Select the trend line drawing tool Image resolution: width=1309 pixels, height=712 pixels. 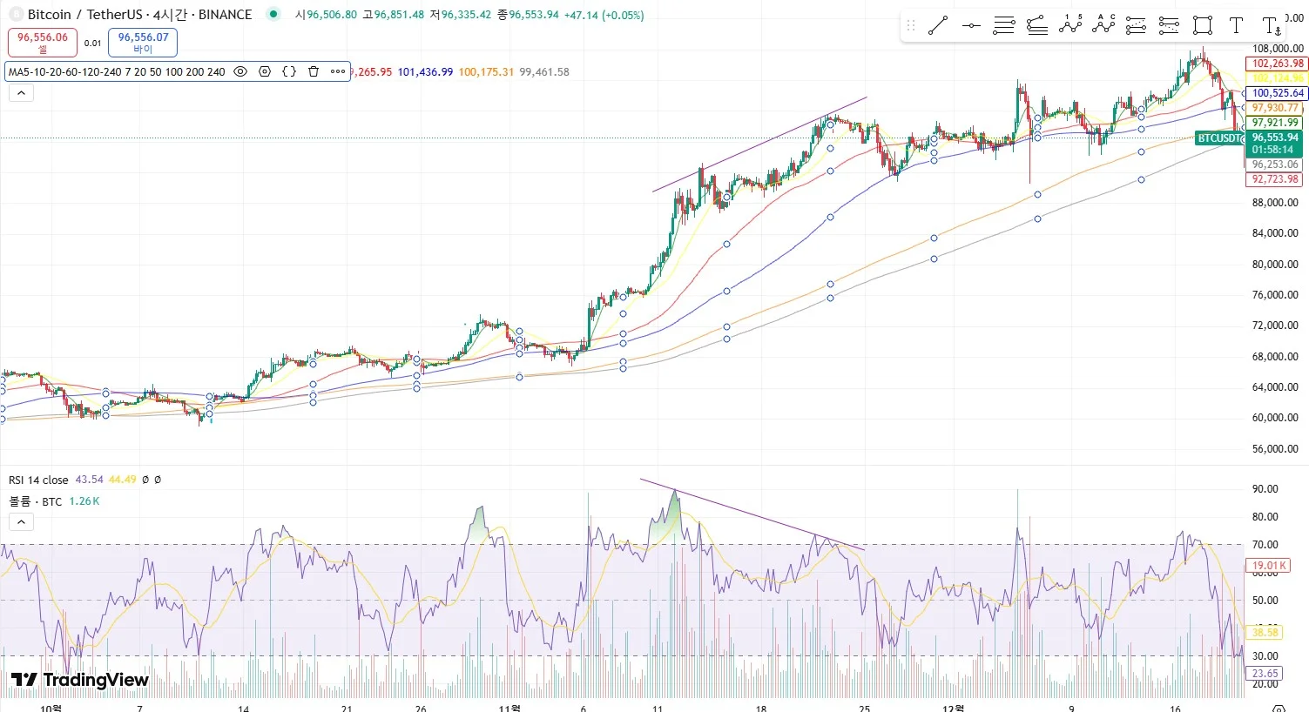pos(938,25)
